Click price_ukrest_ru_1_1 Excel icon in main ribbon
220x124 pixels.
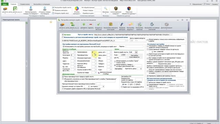15,9
